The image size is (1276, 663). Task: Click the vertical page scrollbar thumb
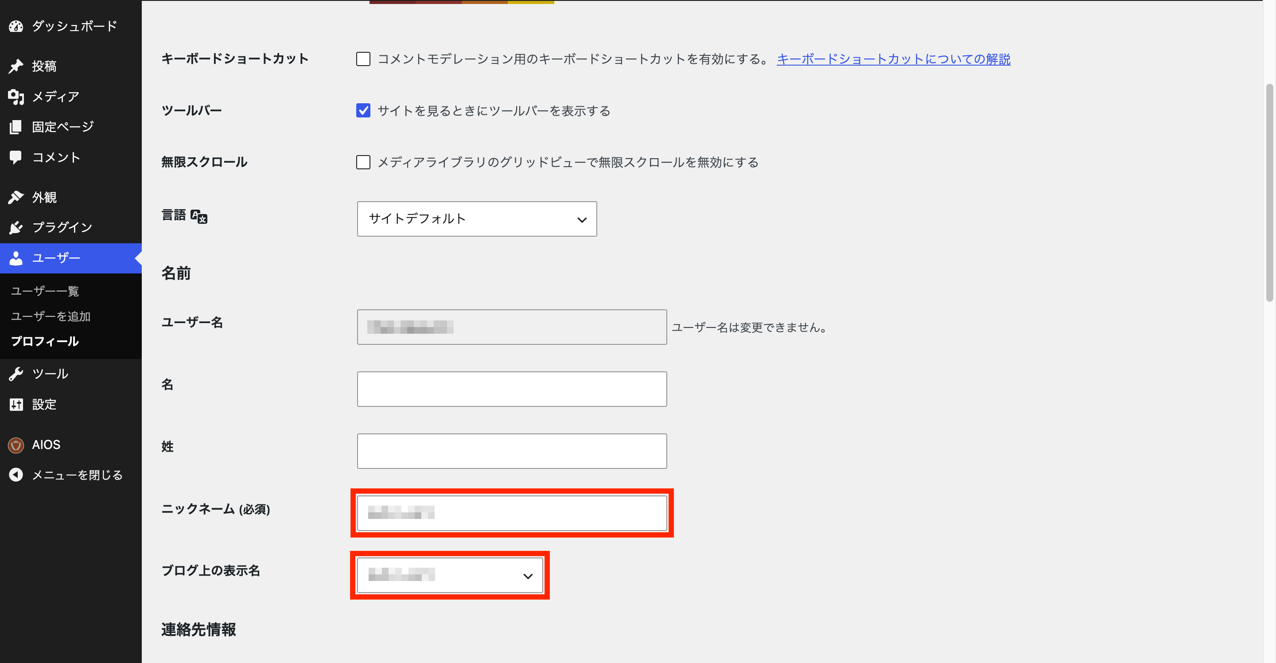click(x=1268, y=192)
